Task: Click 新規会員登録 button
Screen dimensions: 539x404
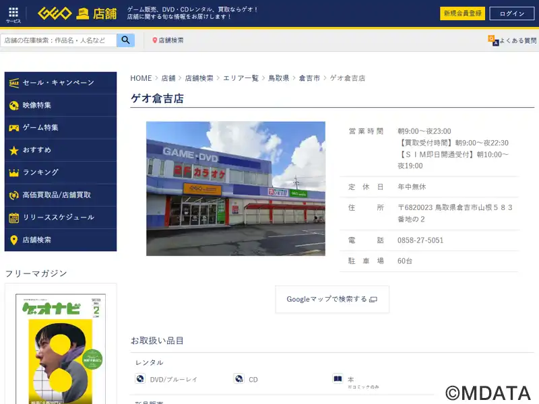Action: pos(462,13)
